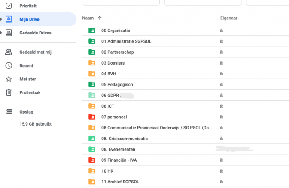Select the 10 HR folder name
The image size is (289, 188).
coord(107,171)
